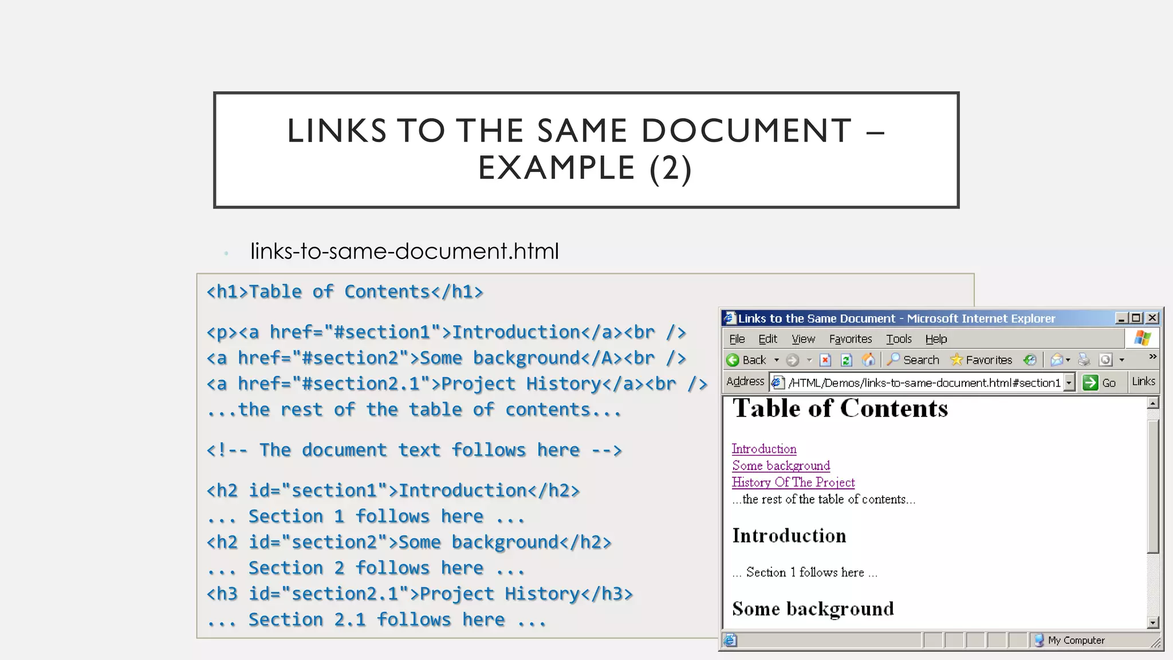Click the scroll down arrow
The width and height of the screenshot is (1173, 660).
1154,622
